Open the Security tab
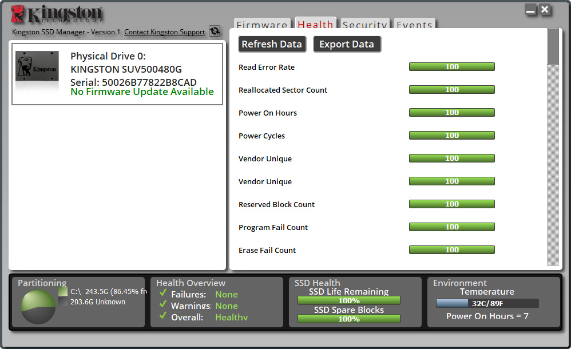Image resolution: width=571 pixels, height=349 pixels. 364,25
